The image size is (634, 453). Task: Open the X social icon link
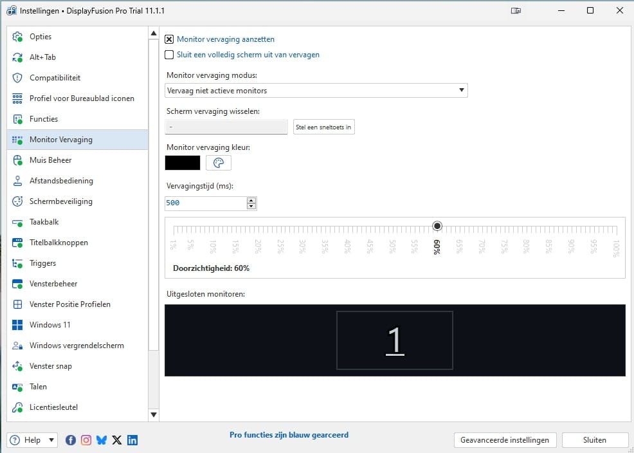[117, 440]
